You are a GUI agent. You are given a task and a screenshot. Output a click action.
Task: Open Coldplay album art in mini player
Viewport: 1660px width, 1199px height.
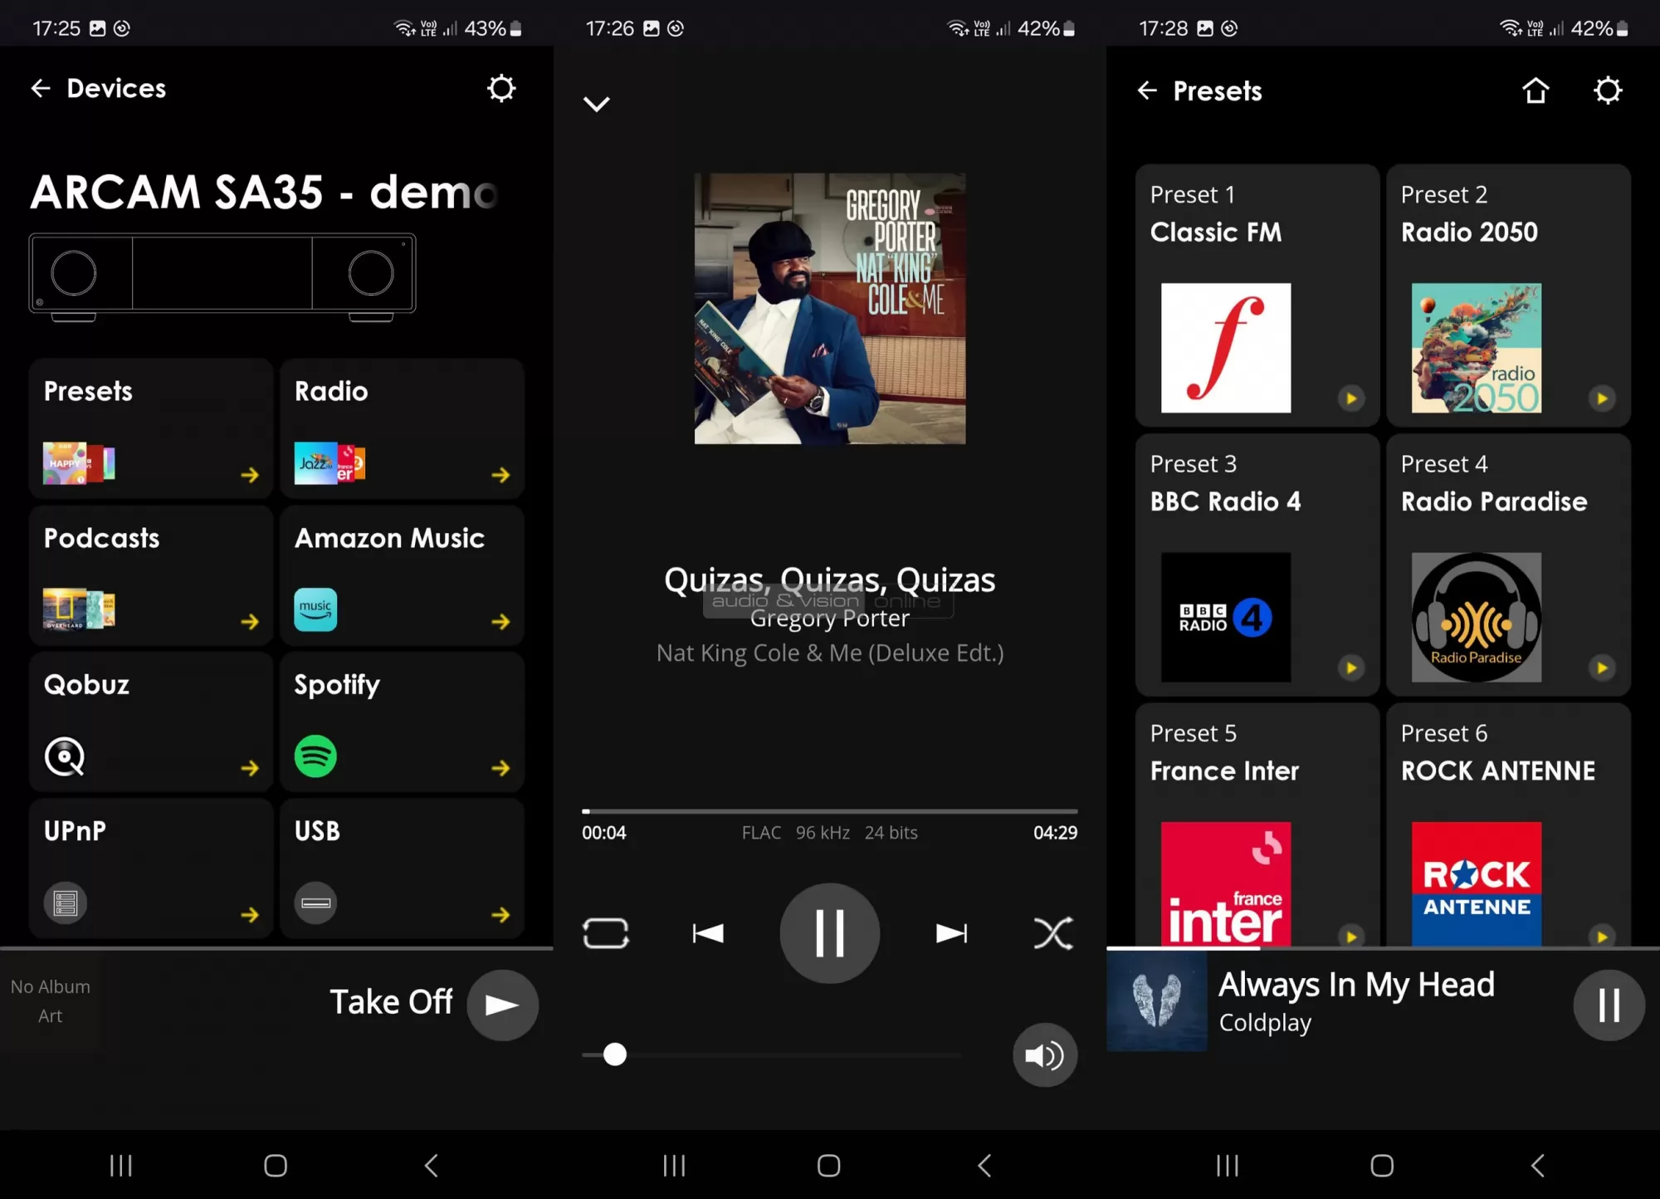coord(1157,1001)
